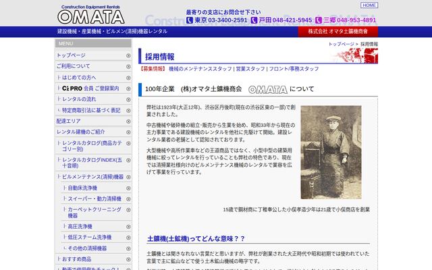Viewport: 432px width, 270px height.
Task: Click the Misato phone icon next to 三郷
Action: 319,20
